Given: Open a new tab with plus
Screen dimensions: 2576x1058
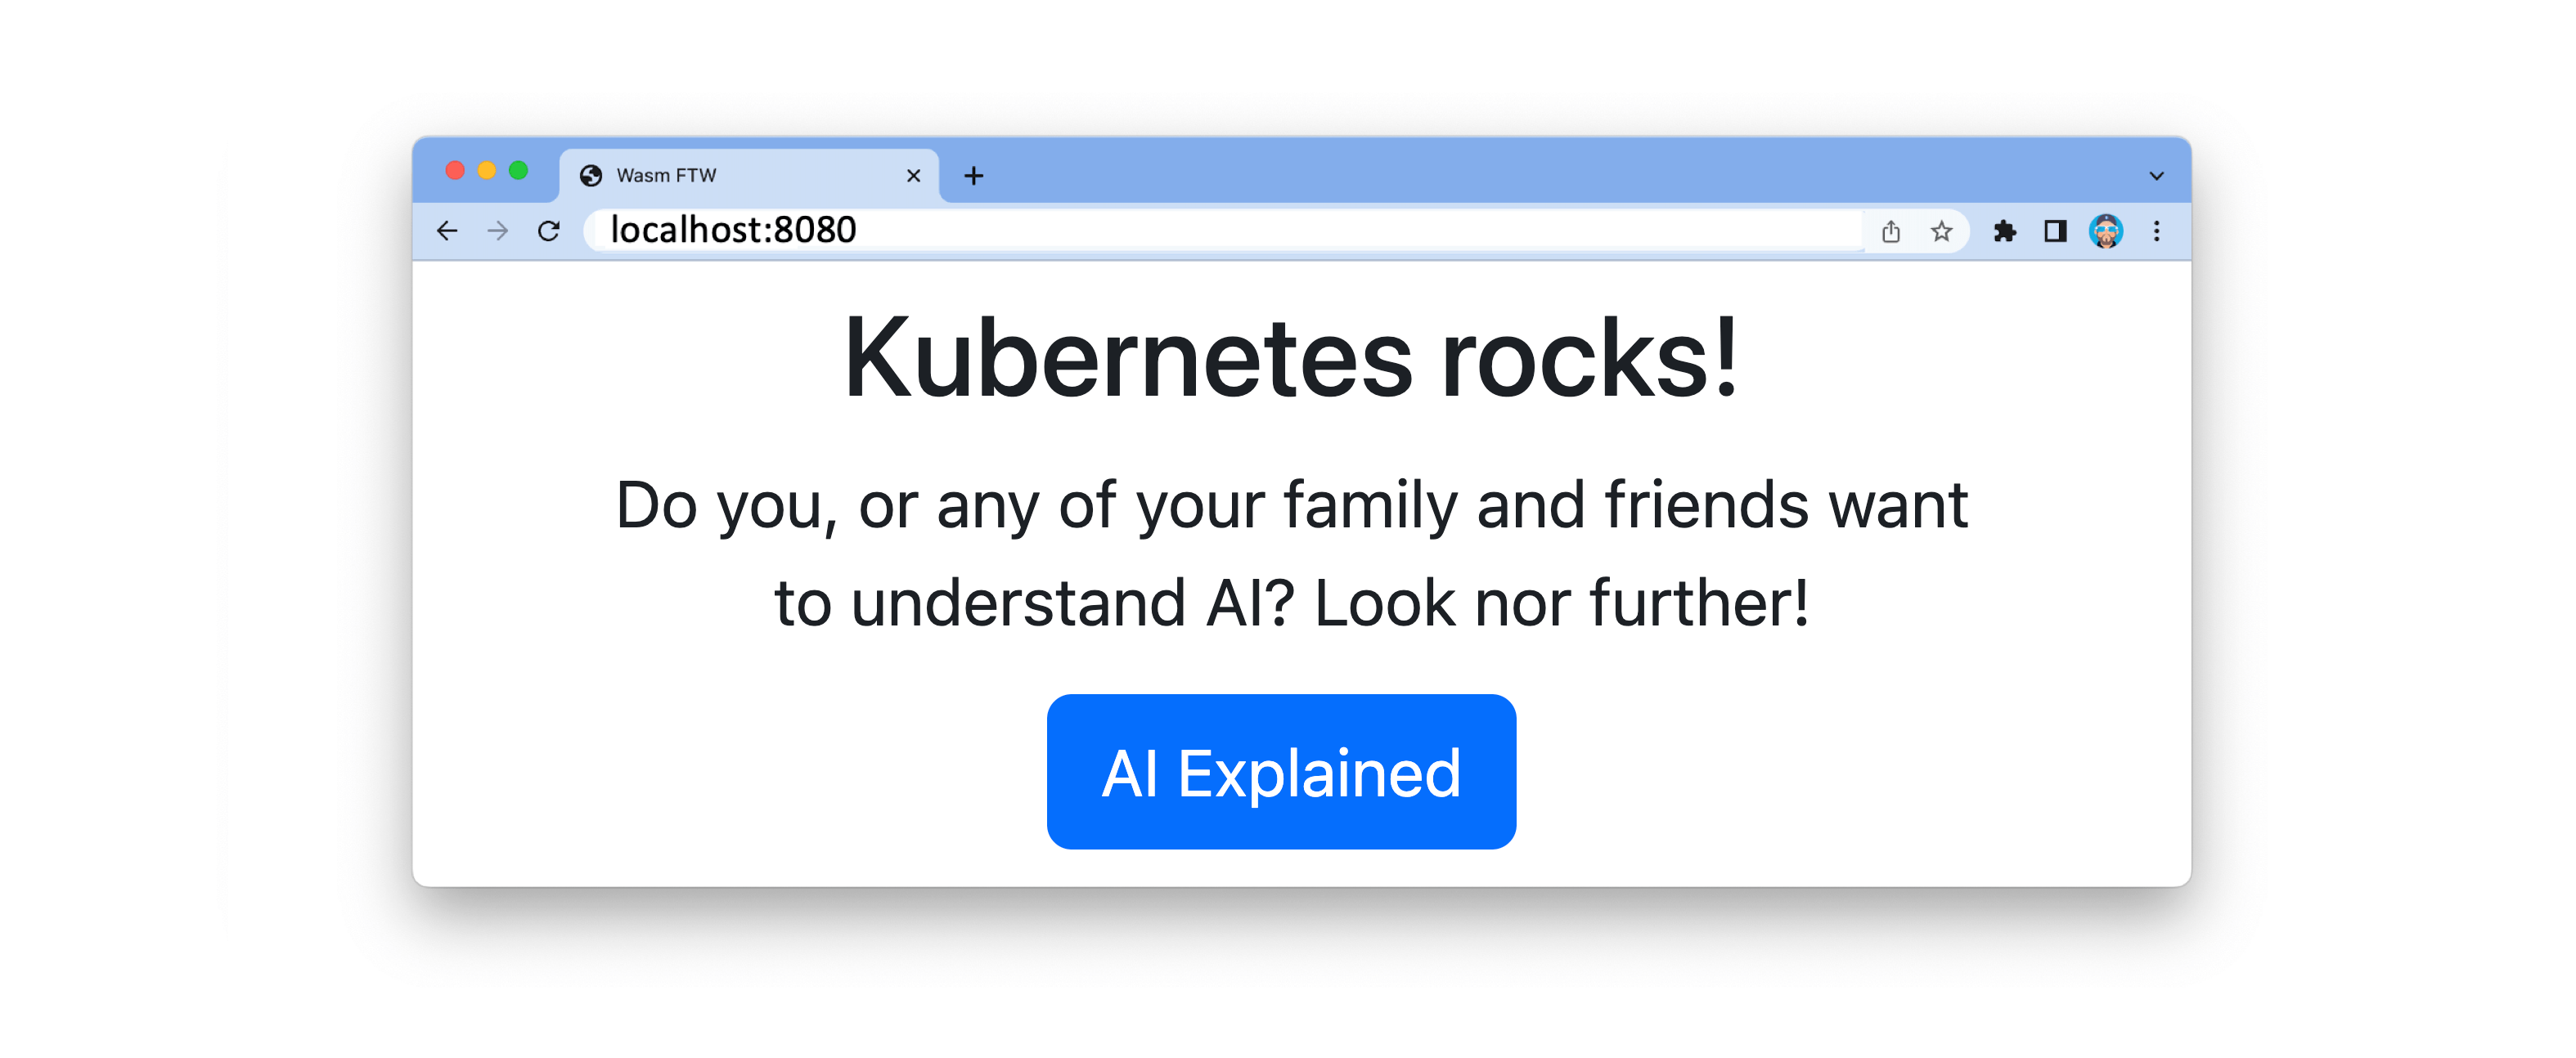Looking at the screenshot, I should pos(973,176).
